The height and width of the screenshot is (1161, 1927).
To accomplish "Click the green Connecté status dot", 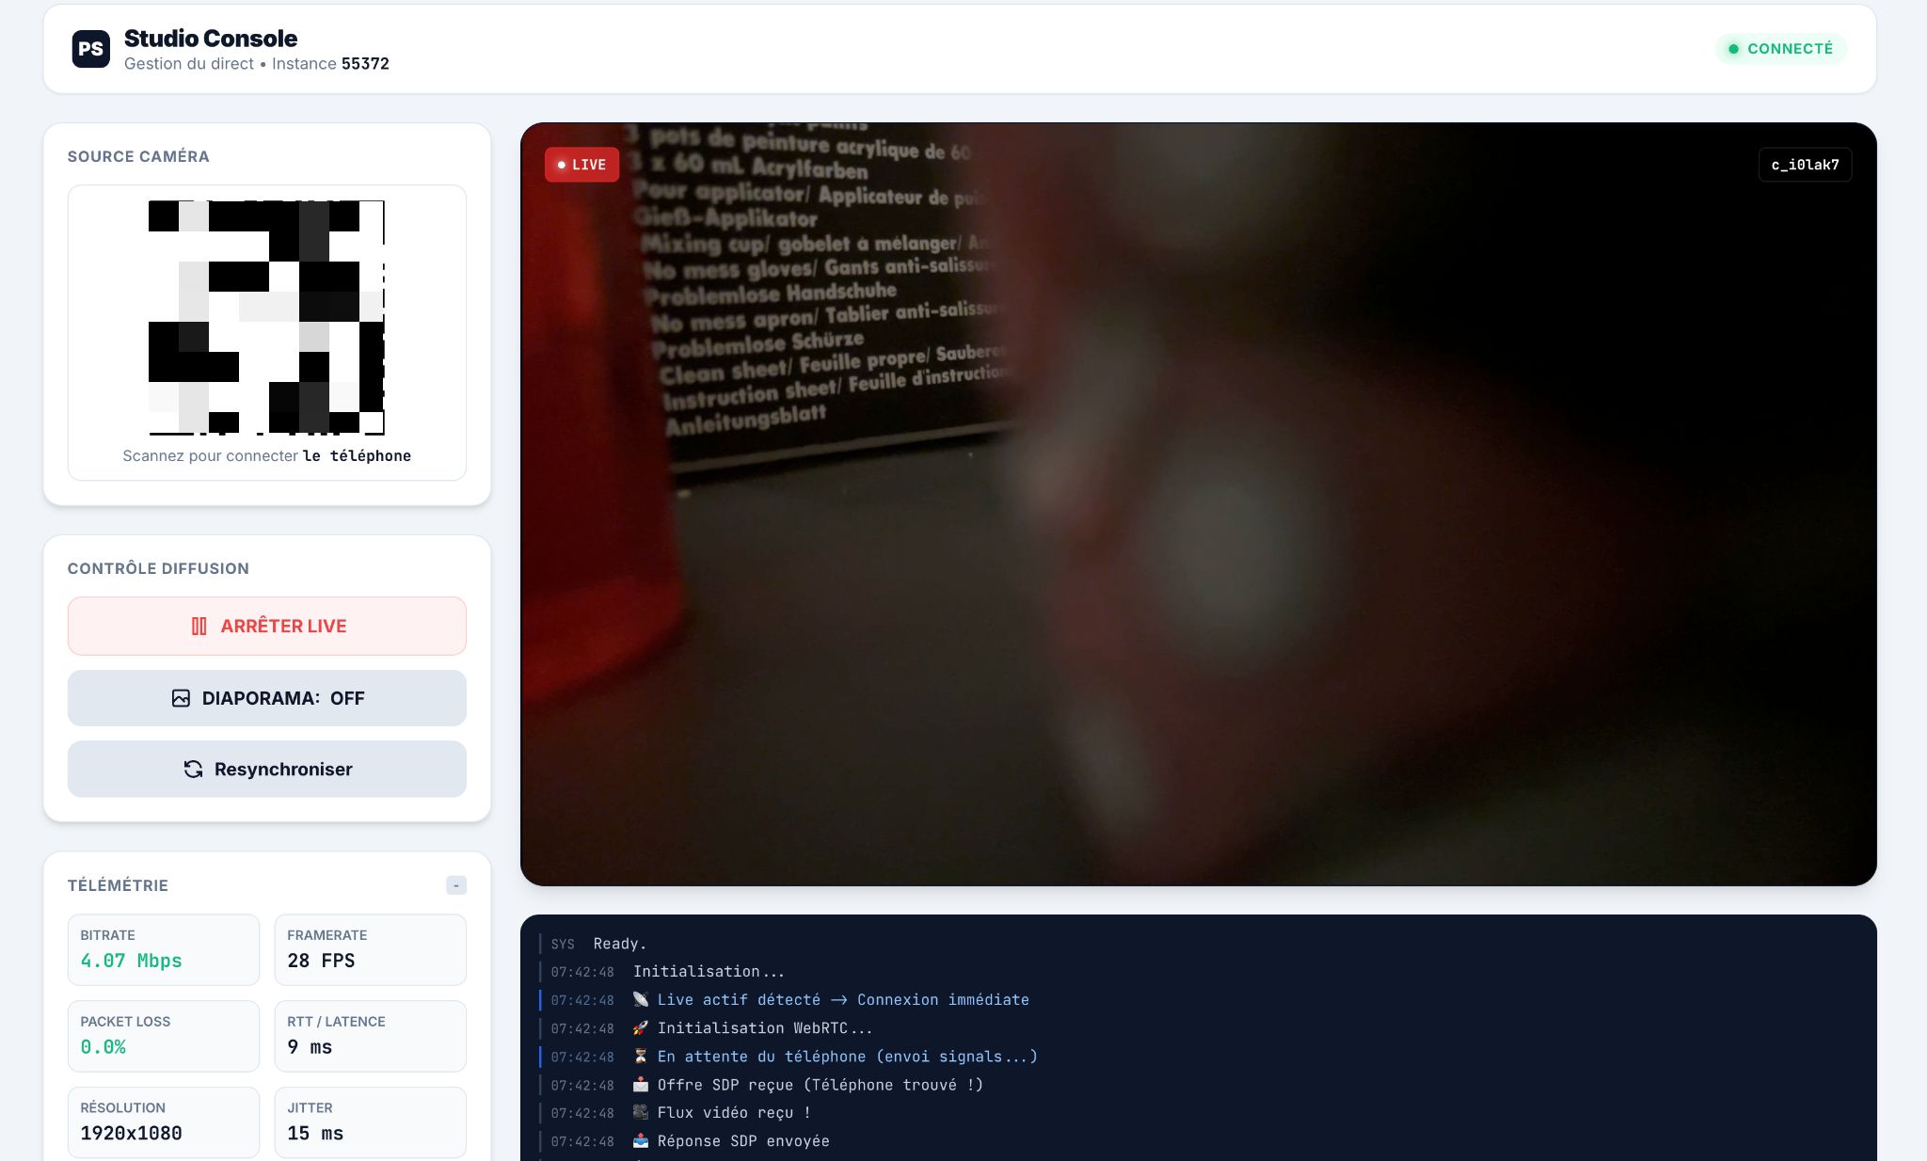I will 1733,49.
